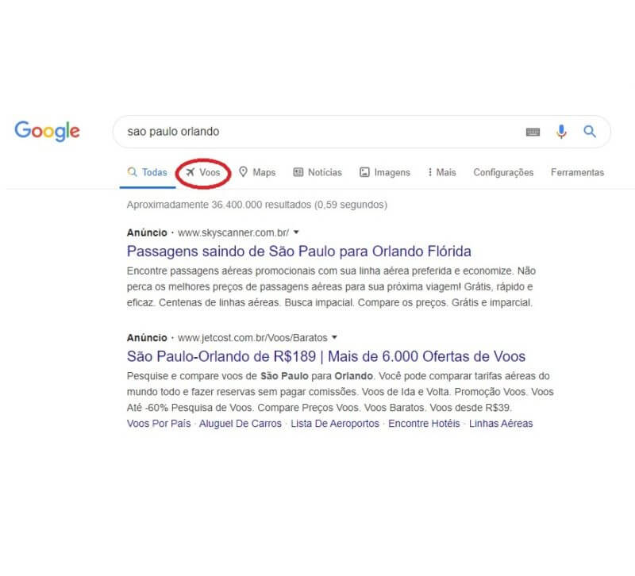Image resolution: width=635 pixels, height=576 pixels.
Task: Click the newspaper icon for Notícias
Action: pos(298,172)
